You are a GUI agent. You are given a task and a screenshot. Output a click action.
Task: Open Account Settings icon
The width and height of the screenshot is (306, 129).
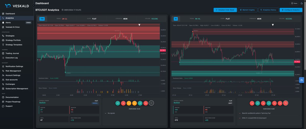click(x=3, y=75)
